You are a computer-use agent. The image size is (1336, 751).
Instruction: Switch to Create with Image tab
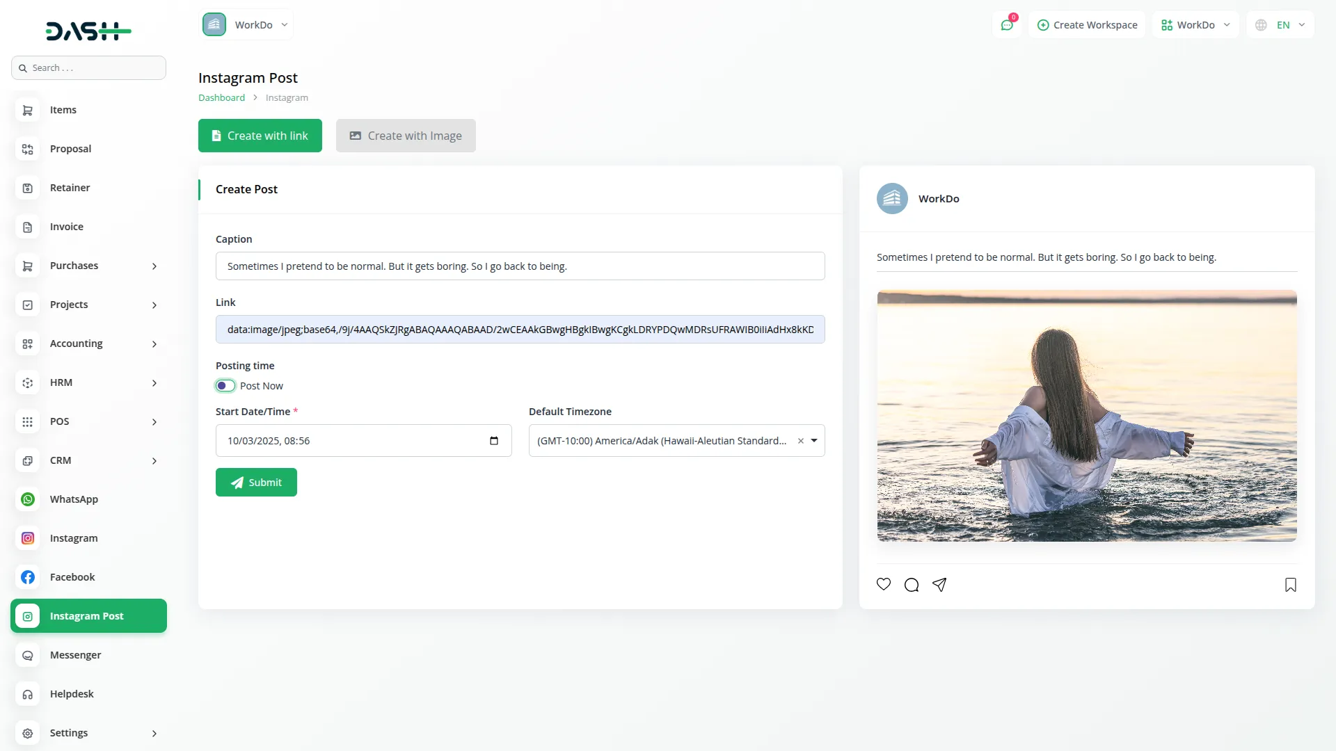pyautogui.click(x=406, y=136)
